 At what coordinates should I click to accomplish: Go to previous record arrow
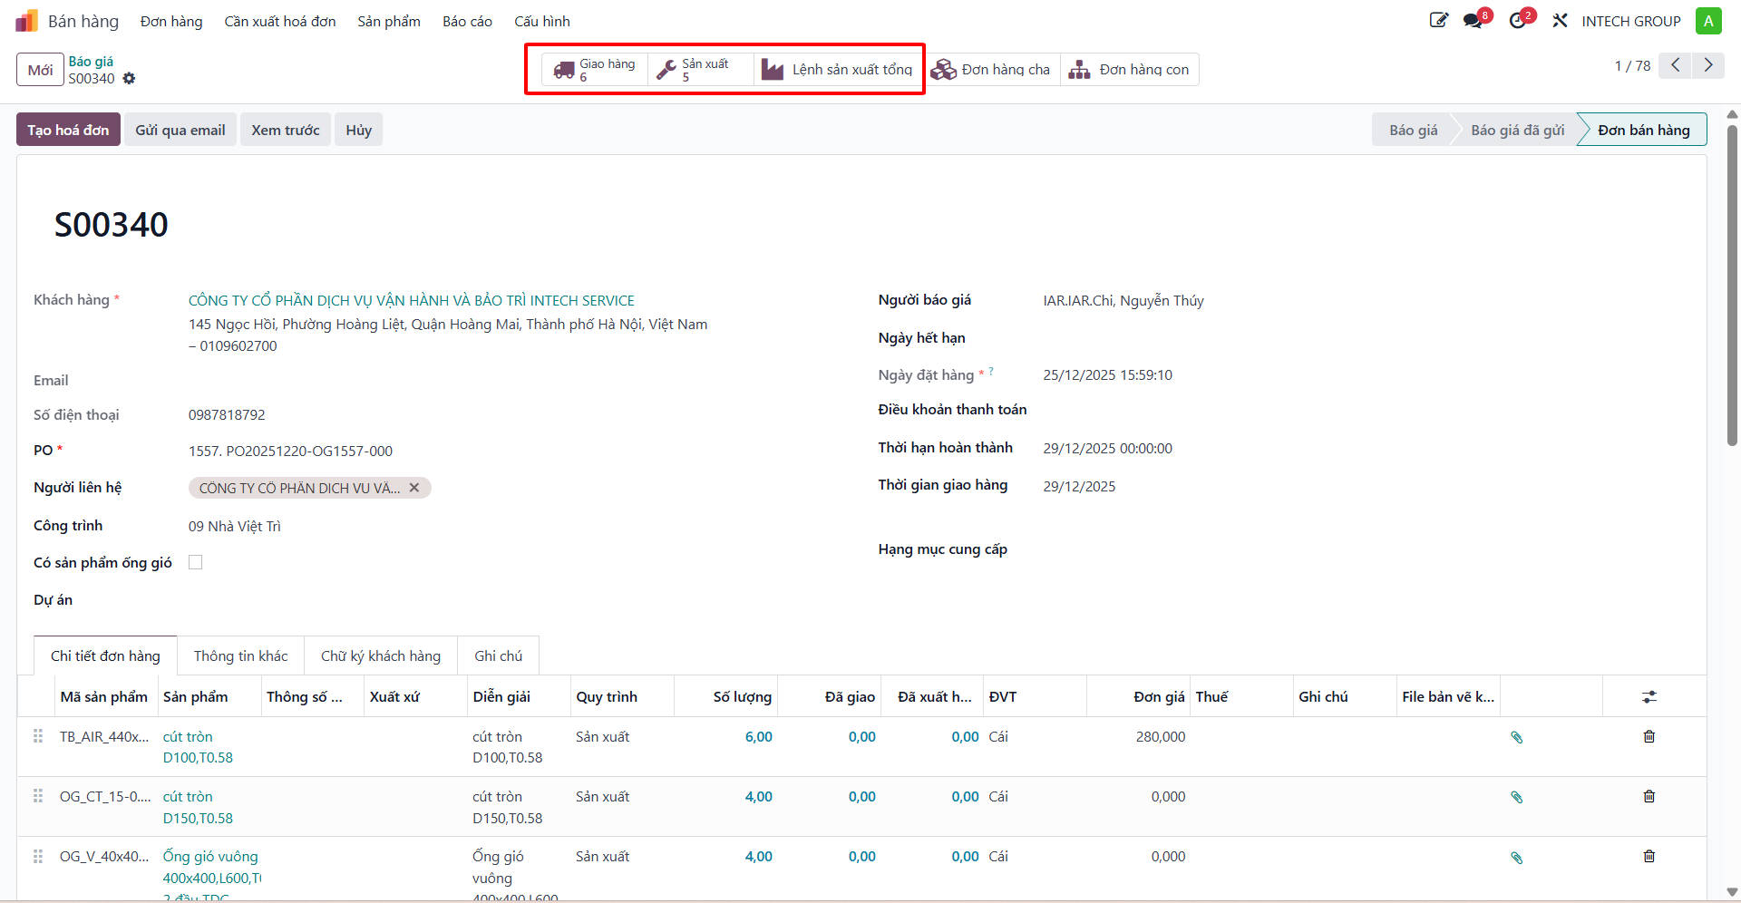click(x=1675, y=65)
